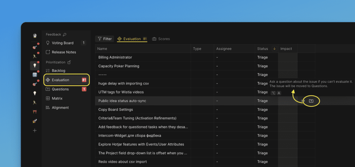Click the Impact column header
The height and width of the screenshot is (167, 355).
click(286, 49)
